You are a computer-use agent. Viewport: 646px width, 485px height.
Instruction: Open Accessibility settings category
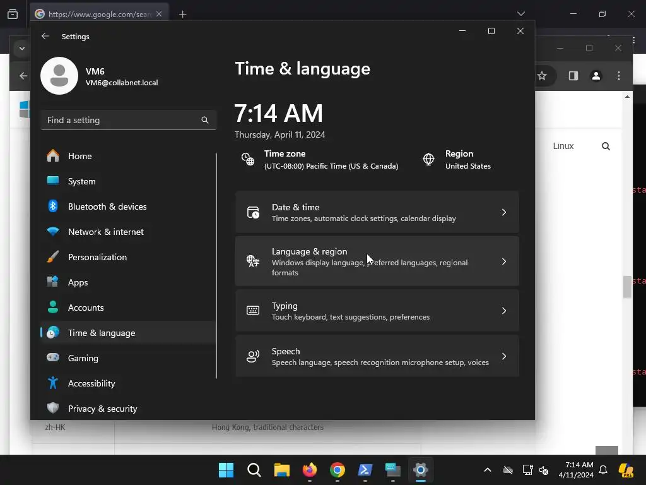pos(127,383)
